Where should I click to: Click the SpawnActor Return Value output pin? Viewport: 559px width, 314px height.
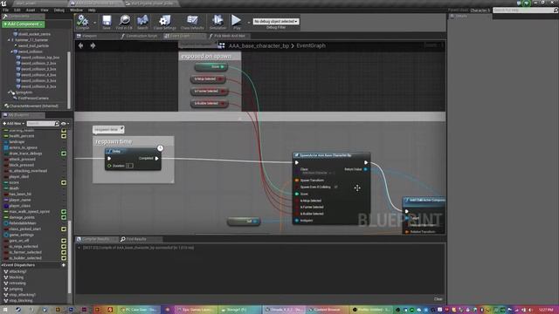(365, 169)
